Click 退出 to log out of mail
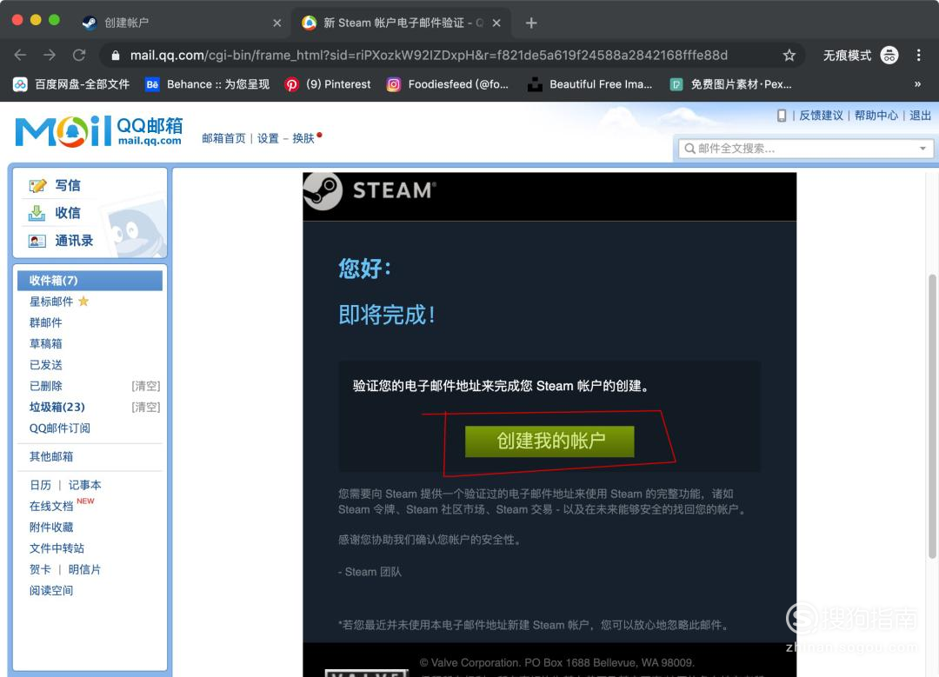939x677 pixels. (x=920, y=115)
